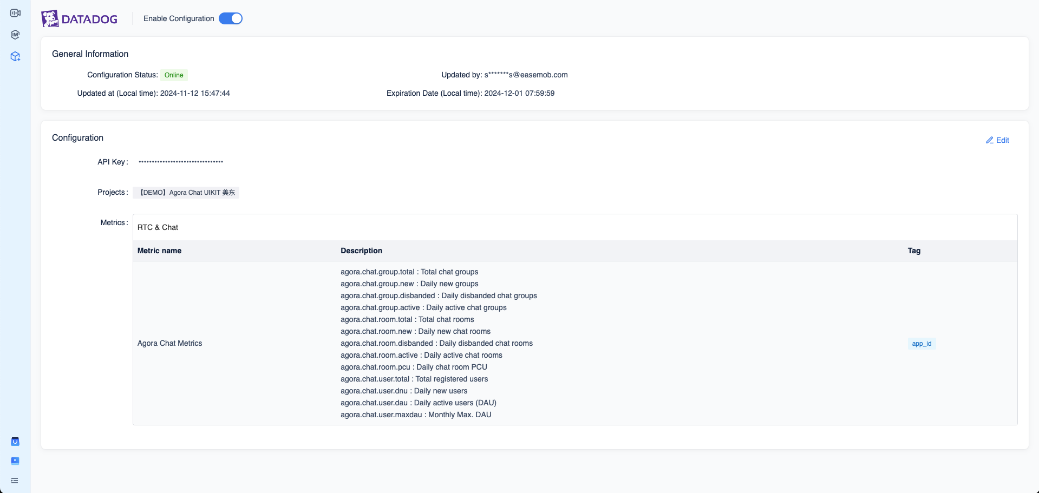Click agora.chat.room.total description line
Viewport: 1039px width, 493px height.
(x=407, y=319)
